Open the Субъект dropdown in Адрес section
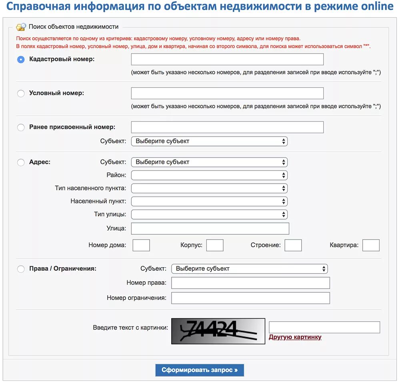 pos(209,162)
